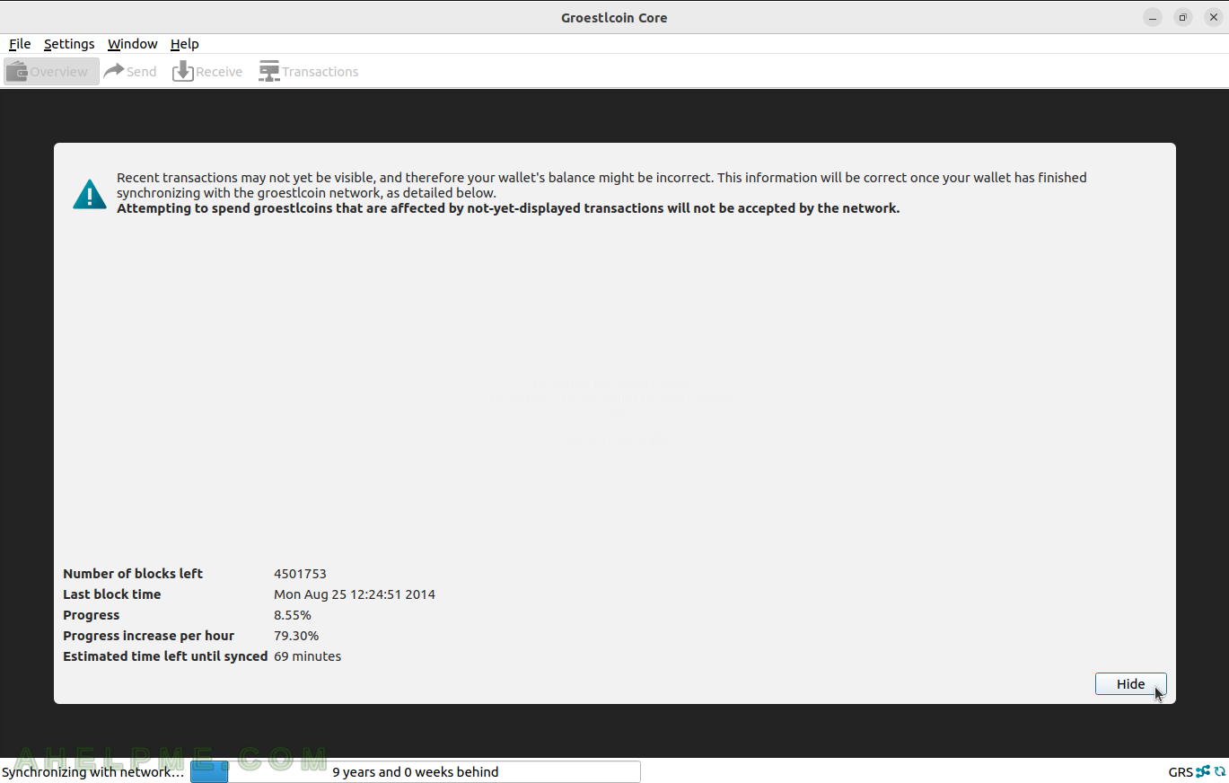Viewport: 1229px width, 783px height.
Task: Minimize the Groestlcoin Core window
Action: pyautogui.click(x=1153, y=18)
